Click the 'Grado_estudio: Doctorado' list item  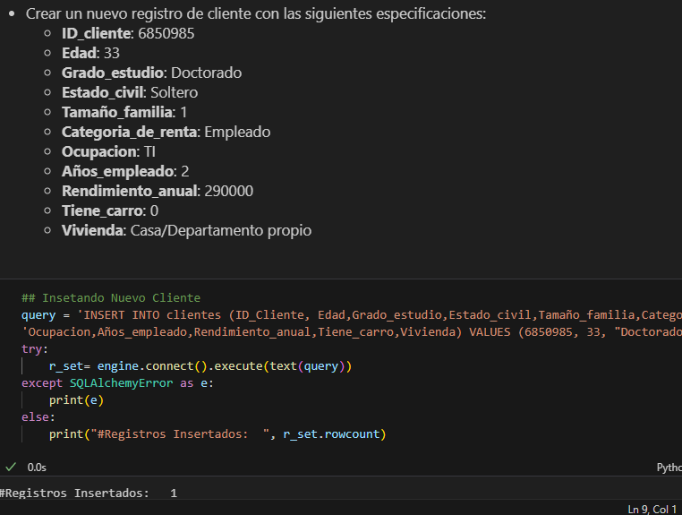(x=152, y=73)
